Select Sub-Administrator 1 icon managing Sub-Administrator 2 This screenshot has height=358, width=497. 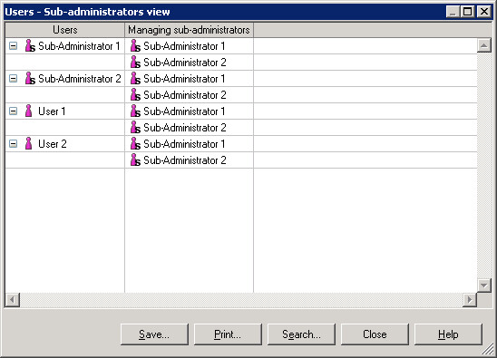(x=135, y=78)
